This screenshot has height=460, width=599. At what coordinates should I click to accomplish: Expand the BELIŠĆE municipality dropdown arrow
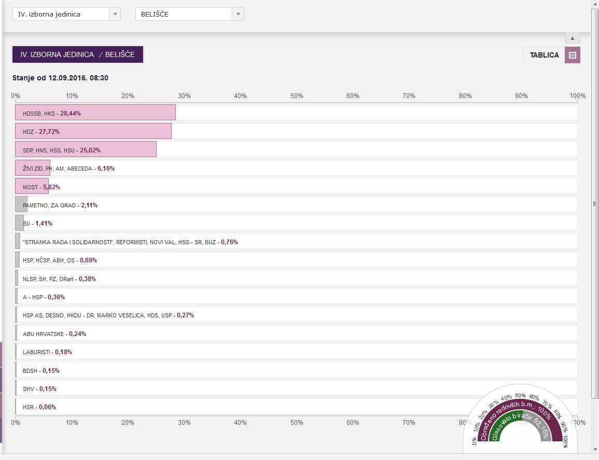pos(238,14)
